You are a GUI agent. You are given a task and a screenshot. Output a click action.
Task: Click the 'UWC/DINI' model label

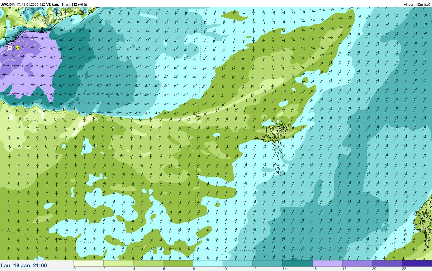8,4
